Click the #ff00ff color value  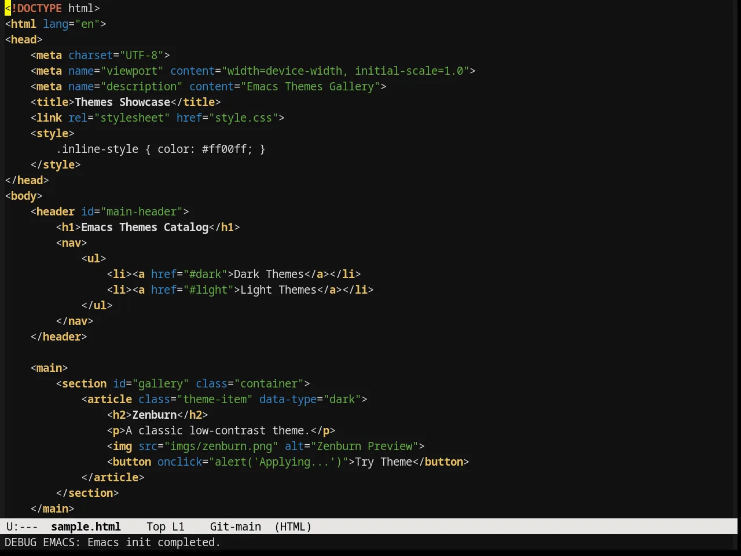(x=225, y=149)
